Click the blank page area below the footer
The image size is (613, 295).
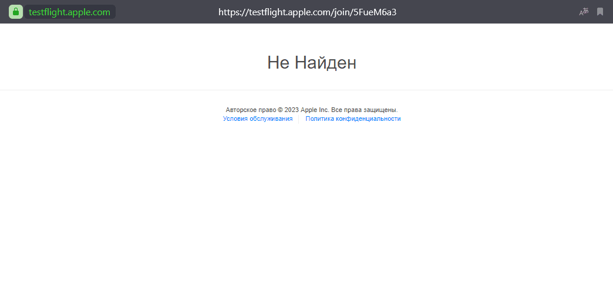(x=306, y=211)
